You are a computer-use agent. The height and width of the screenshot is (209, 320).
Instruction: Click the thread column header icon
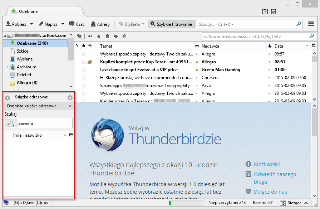pos(77,46)
